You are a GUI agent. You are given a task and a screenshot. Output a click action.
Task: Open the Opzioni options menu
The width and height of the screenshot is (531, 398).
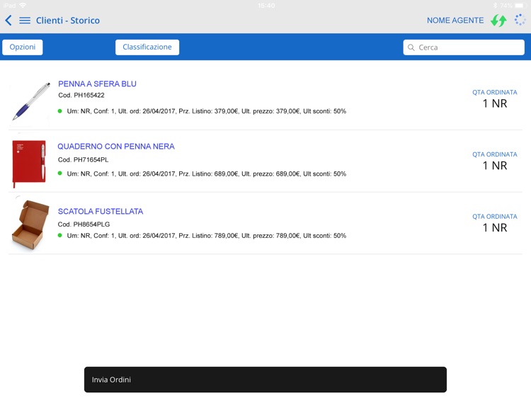pos(23,47)
